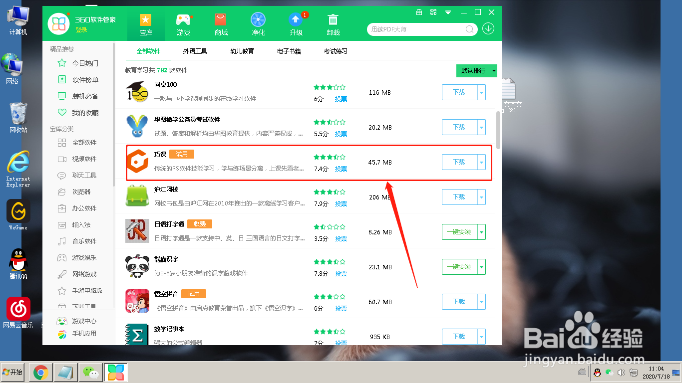Open Chrome from the taskbar

coord(40,372)
